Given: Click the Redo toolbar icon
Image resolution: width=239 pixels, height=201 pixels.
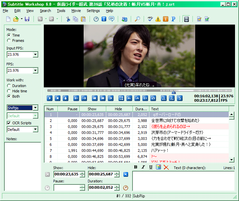Looking at the screenshot, I should pyautogui.click(x=51, y=19).
